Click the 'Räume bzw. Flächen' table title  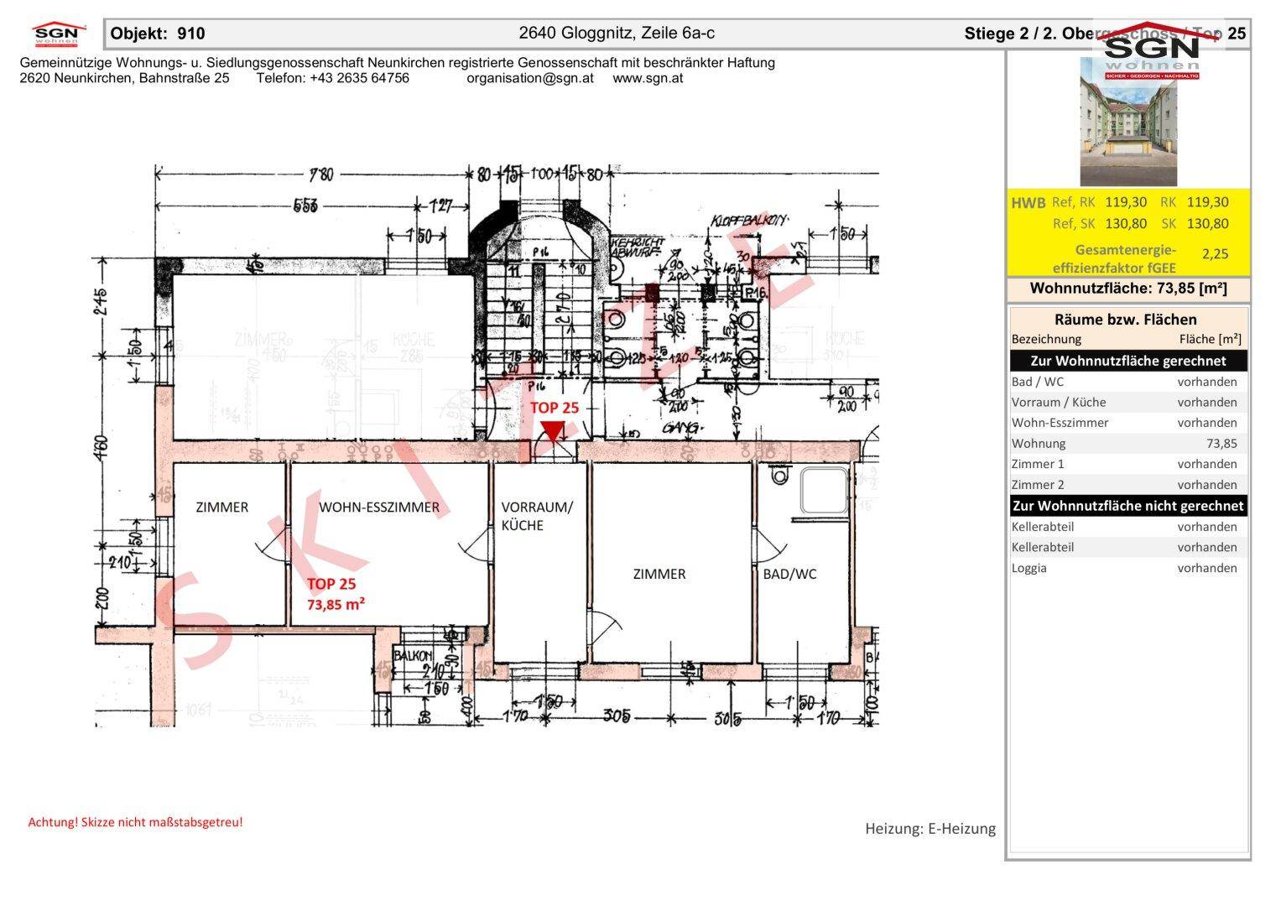[x=1126, y=319]
